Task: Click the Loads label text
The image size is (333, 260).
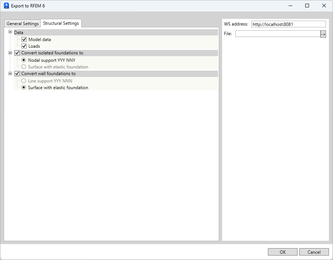Action: click(34, 46)
